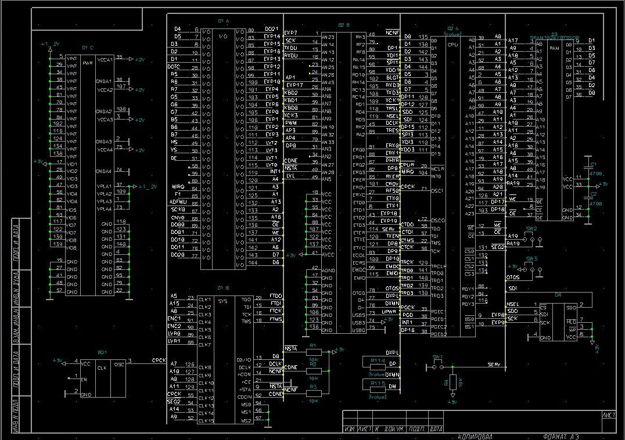The height and width of the screenshot is (440, 625).
Task: Click the D1 C designator label
Action: pos(87,47)
